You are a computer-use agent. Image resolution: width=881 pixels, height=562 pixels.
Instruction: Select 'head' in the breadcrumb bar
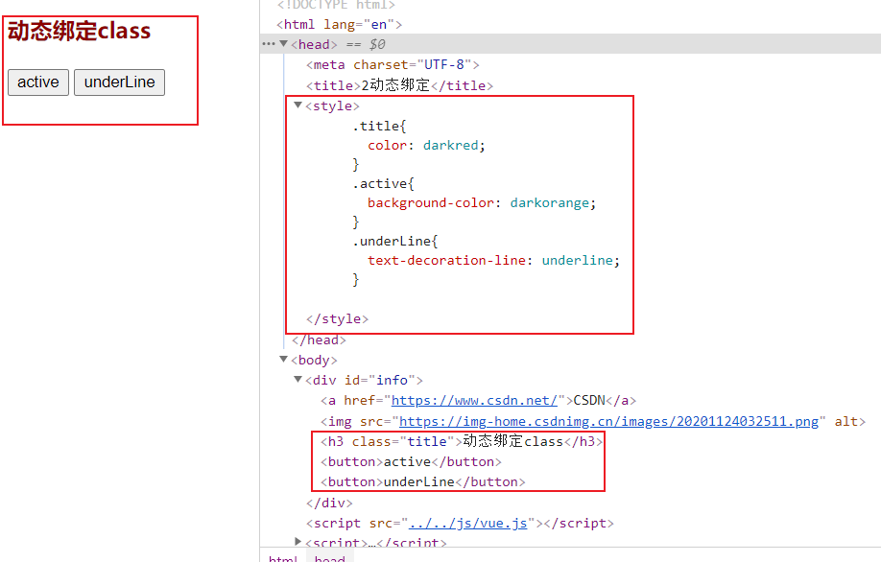pyautogui.click(x=330, y=557)
